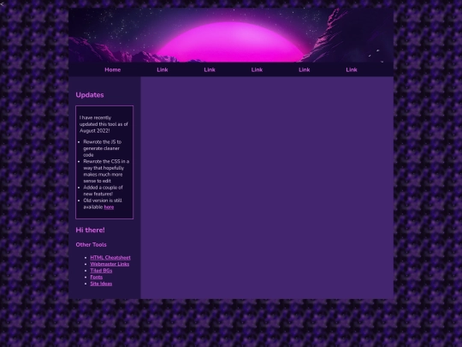Click the Site Ideas link
This screenshot has height=347, width=462.
[x=101, y=284]
